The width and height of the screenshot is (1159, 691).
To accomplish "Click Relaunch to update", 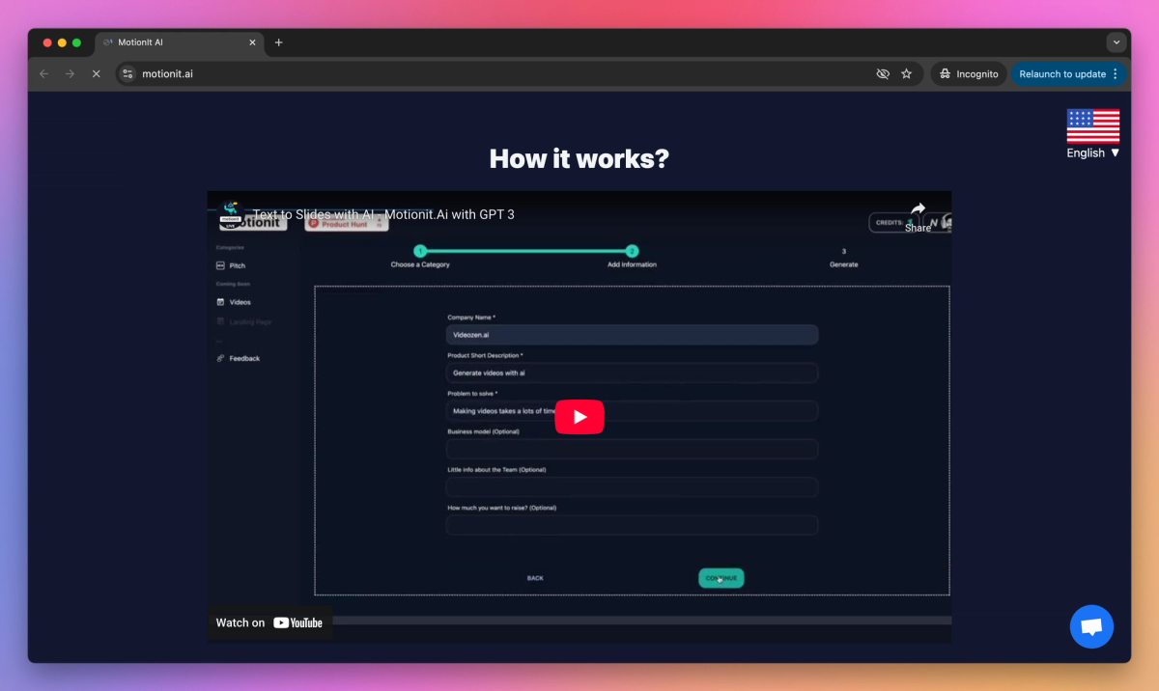I will 1062,73.
